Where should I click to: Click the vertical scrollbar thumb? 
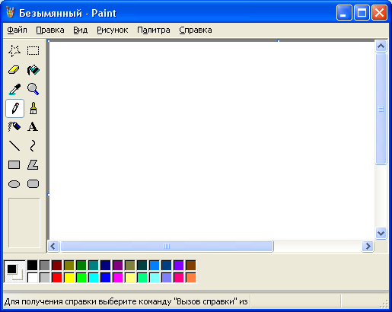point(381,109)
